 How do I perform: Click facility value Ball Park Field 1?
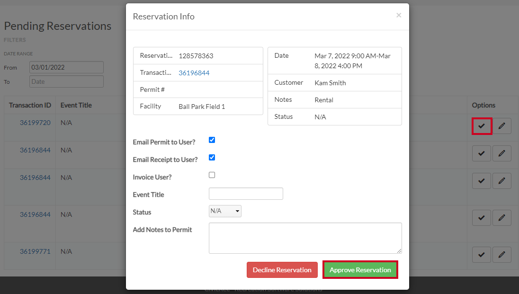(x=202, y=107)
